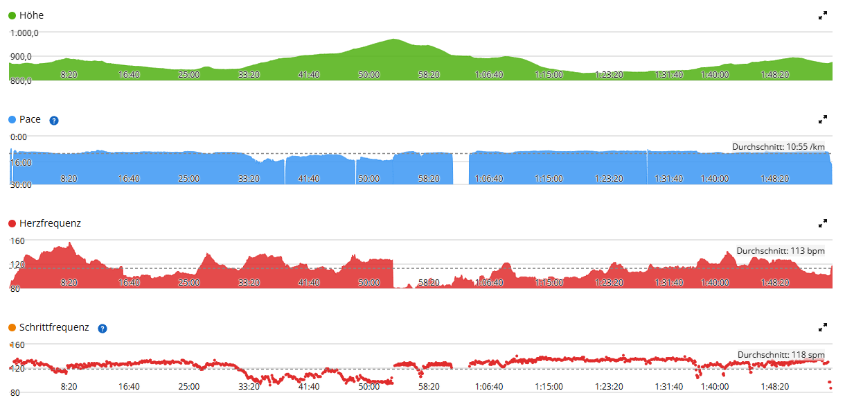The width and height of the screenshot is (845, 409).
Task: Click the green Höhe legend dot
Action: pyautogui.click(x=12, y=15)
